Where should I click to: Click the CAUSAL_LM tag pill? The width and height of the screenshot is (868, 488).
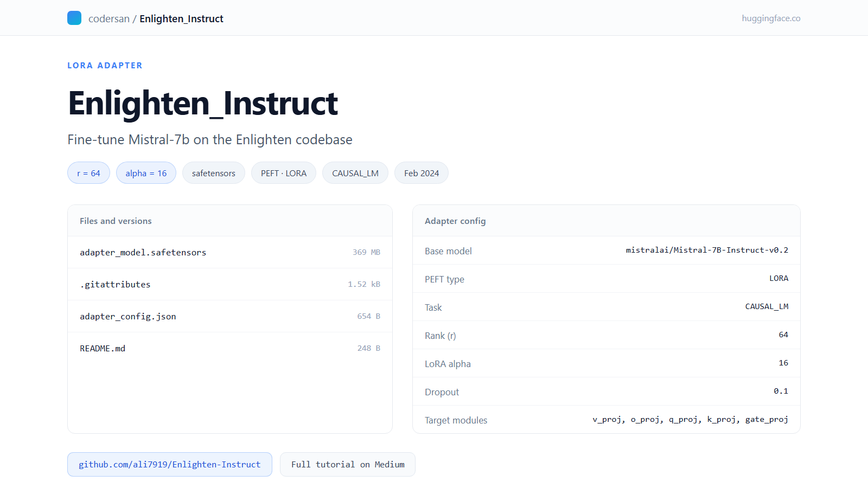[x=355, y=173]
